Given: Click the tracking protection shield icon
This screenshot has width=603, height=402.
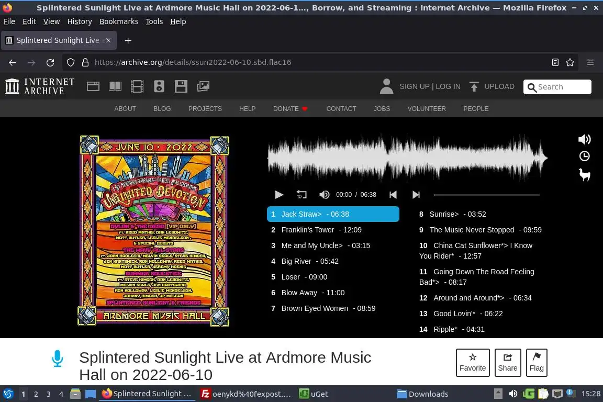Looking at the screenshot, I should [70, 62].
